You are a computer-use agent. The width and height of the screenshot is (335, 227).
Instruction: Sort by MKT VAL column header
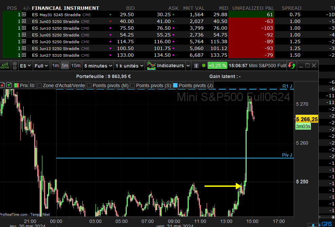194,8
